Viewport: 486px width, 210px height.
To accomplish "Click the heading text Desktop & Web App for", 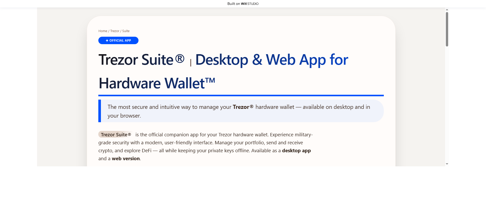I will [x=272, y=60].
